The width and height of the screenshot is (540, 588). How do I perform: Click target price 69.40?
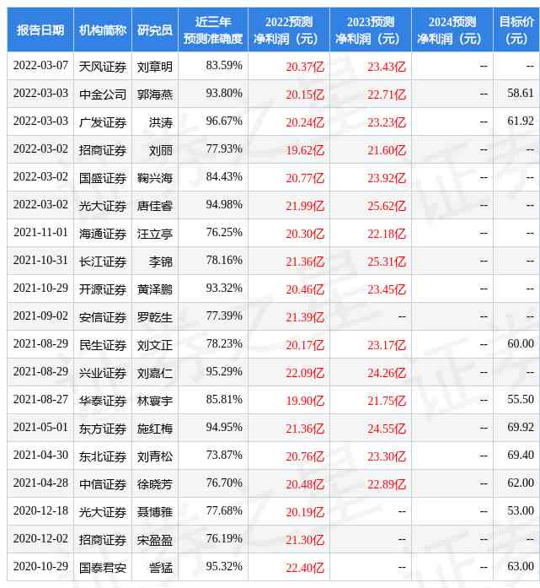coord(520,456)
